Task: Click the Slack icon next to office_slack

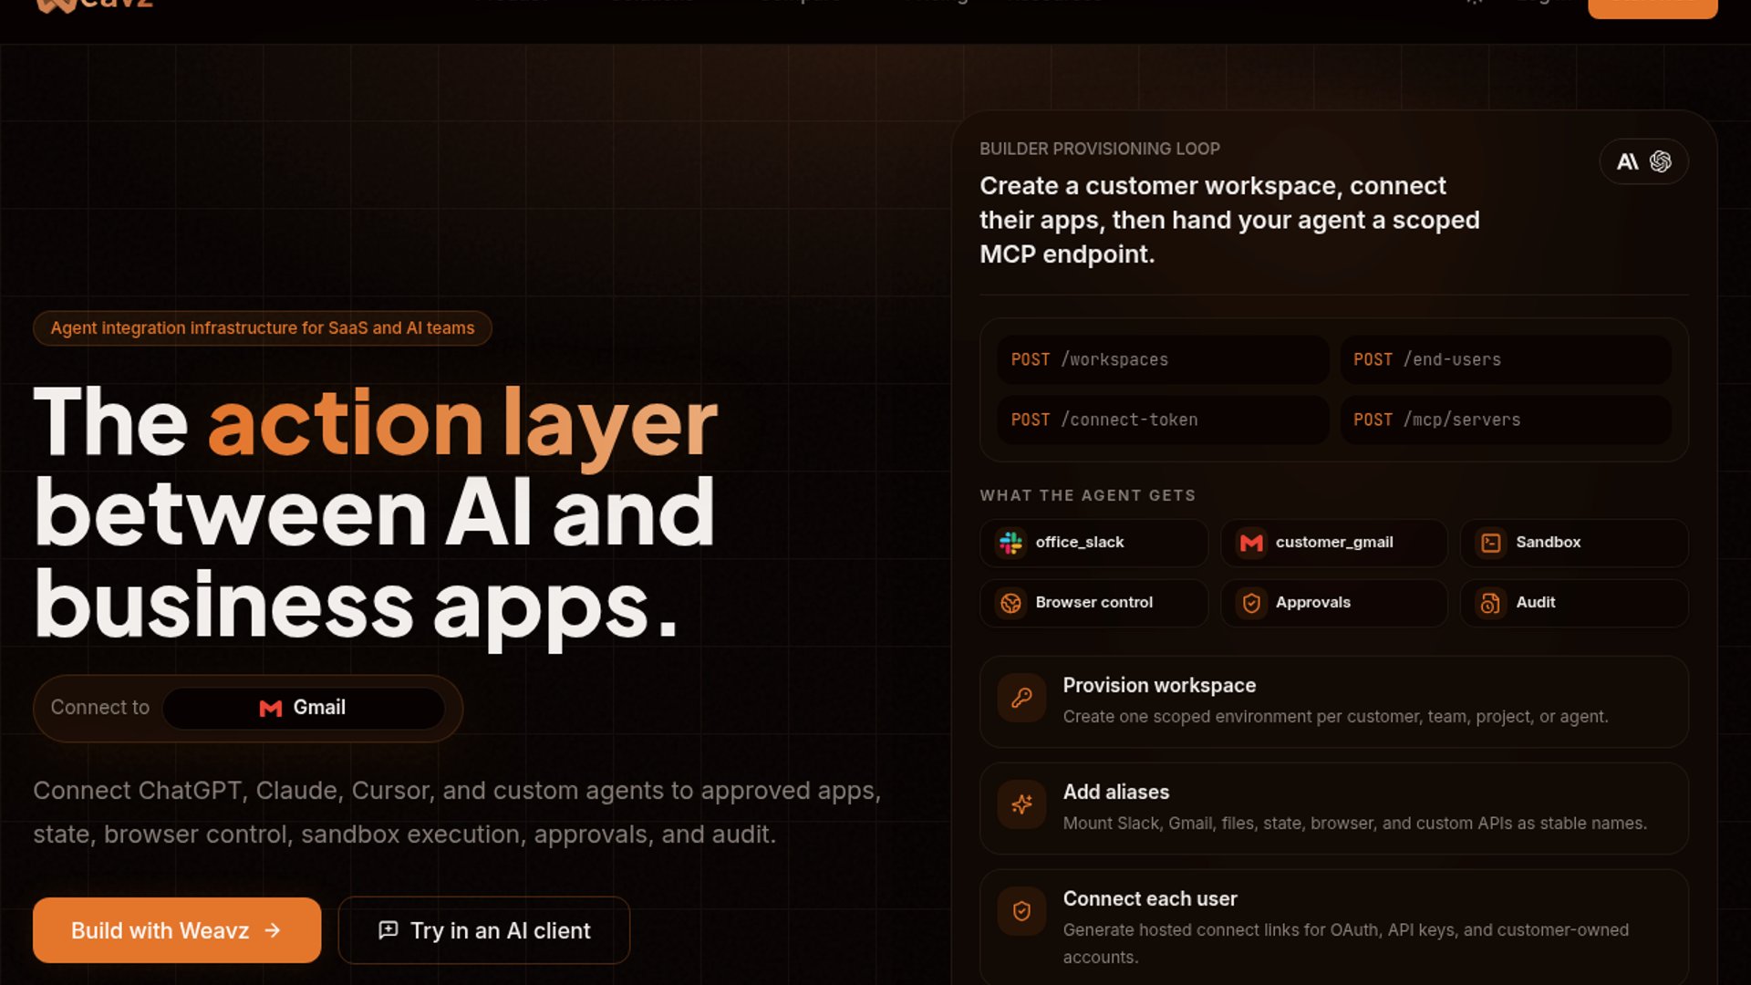Action: (1010, 543)
